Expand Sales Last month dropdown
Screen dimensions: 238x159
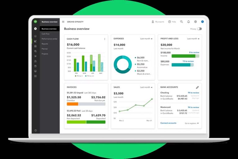146,87
